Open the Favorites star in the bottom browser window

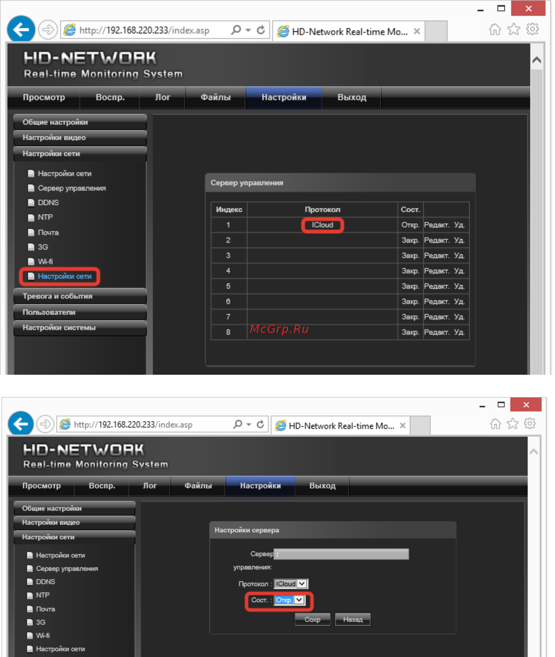tap(512, 423)
